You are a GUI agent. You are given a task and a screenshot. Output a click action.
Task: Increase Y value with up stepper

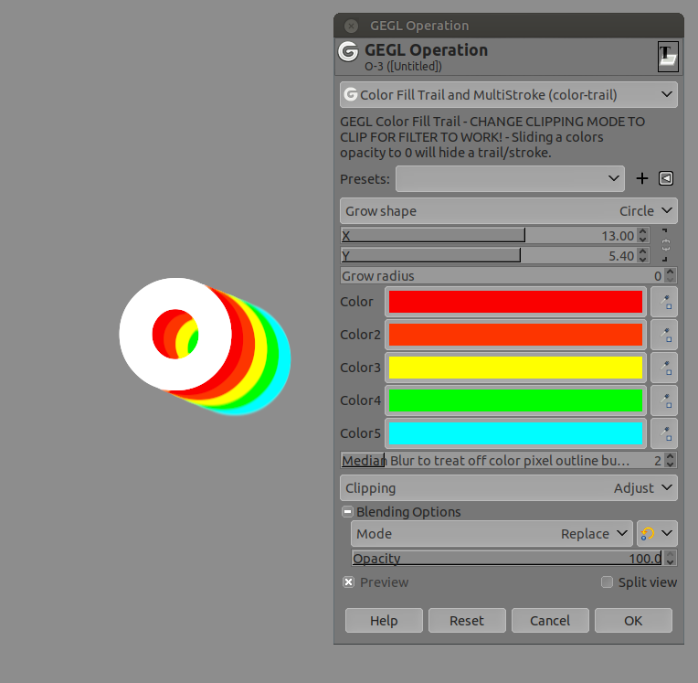[642, 251]
